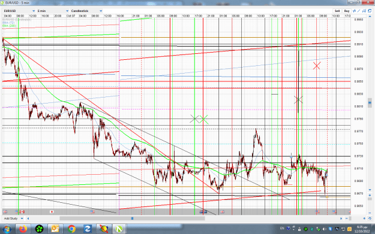375x234 pixels.
Task: Open the blue sync arrows taskbar app
Action: [87, 229]
